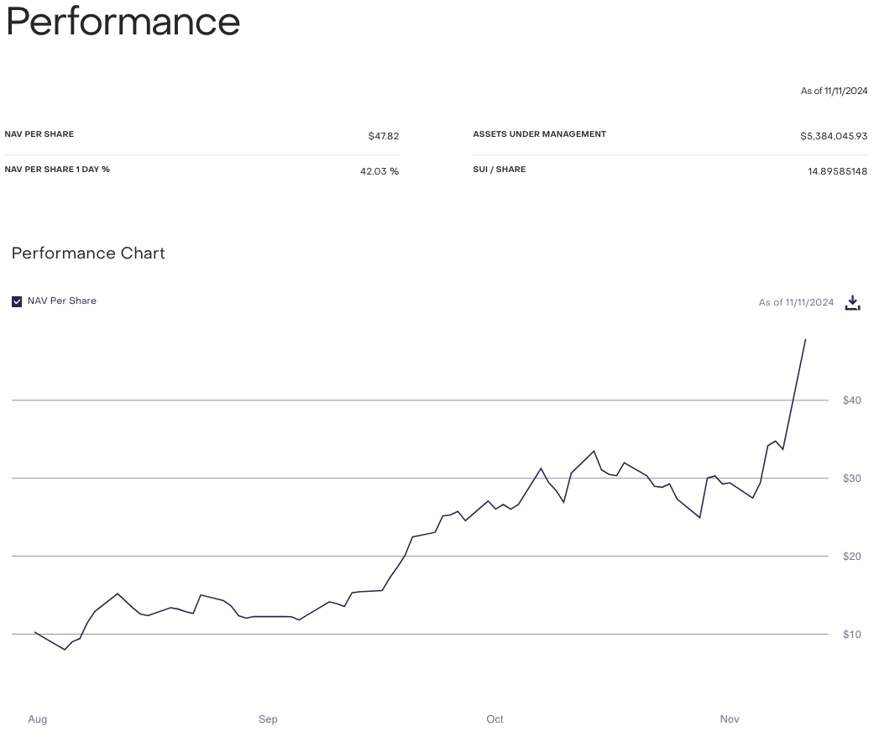Click the chart line's highest peak point

[805, 340]
